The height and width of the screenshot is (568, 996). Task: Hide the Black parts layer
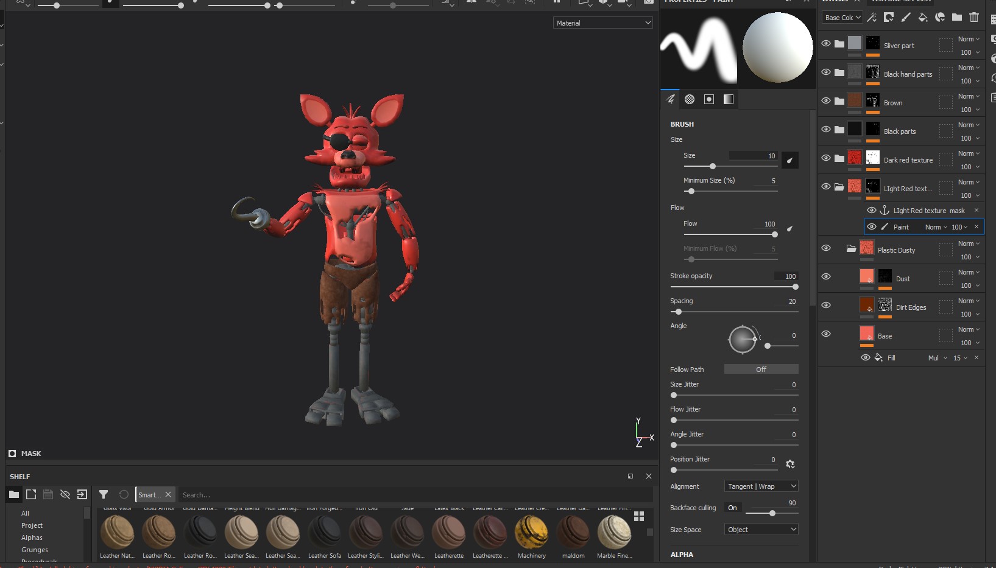point(826,129)
